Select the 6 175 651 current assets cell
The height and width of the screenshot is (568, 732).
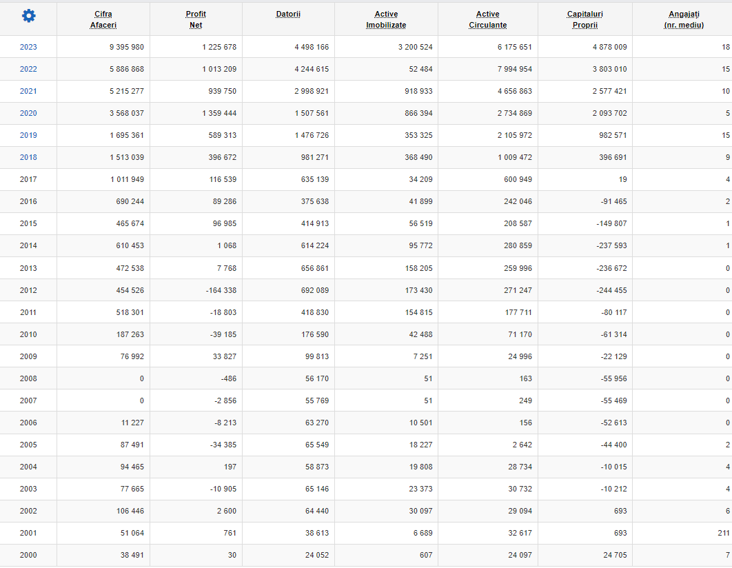tap(488, 47)
